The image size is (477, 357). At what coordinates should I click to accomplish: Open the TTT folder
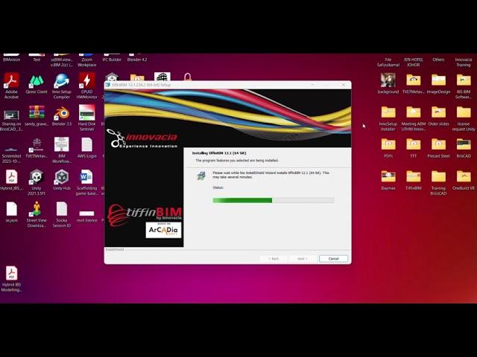[413, 148]
